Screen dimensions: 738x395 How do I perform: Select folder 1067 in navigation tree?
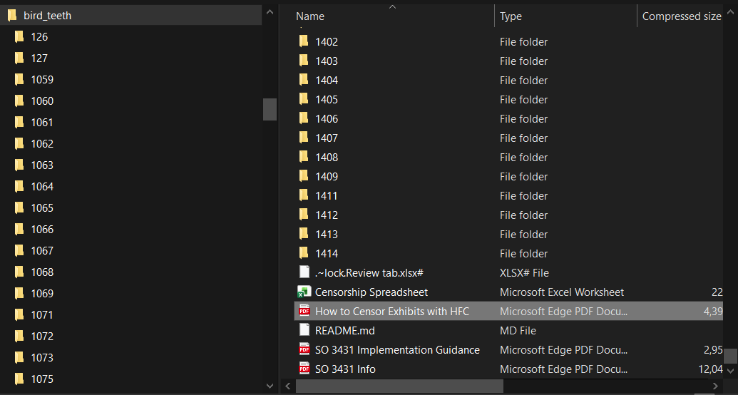click(42, 251)
